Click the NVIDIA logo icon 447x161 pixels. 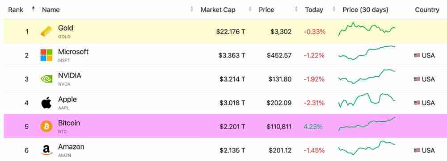tap(46, 79)
